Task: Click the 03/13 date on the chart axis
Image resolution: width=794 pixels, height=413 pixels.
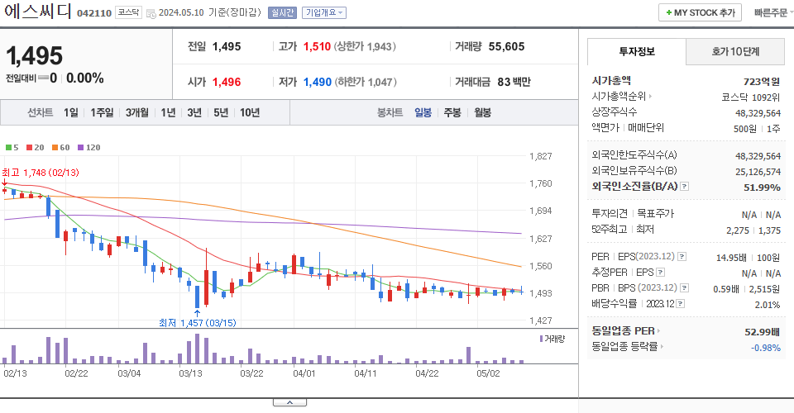Action: pyautogui.click(x=190, y=373)
